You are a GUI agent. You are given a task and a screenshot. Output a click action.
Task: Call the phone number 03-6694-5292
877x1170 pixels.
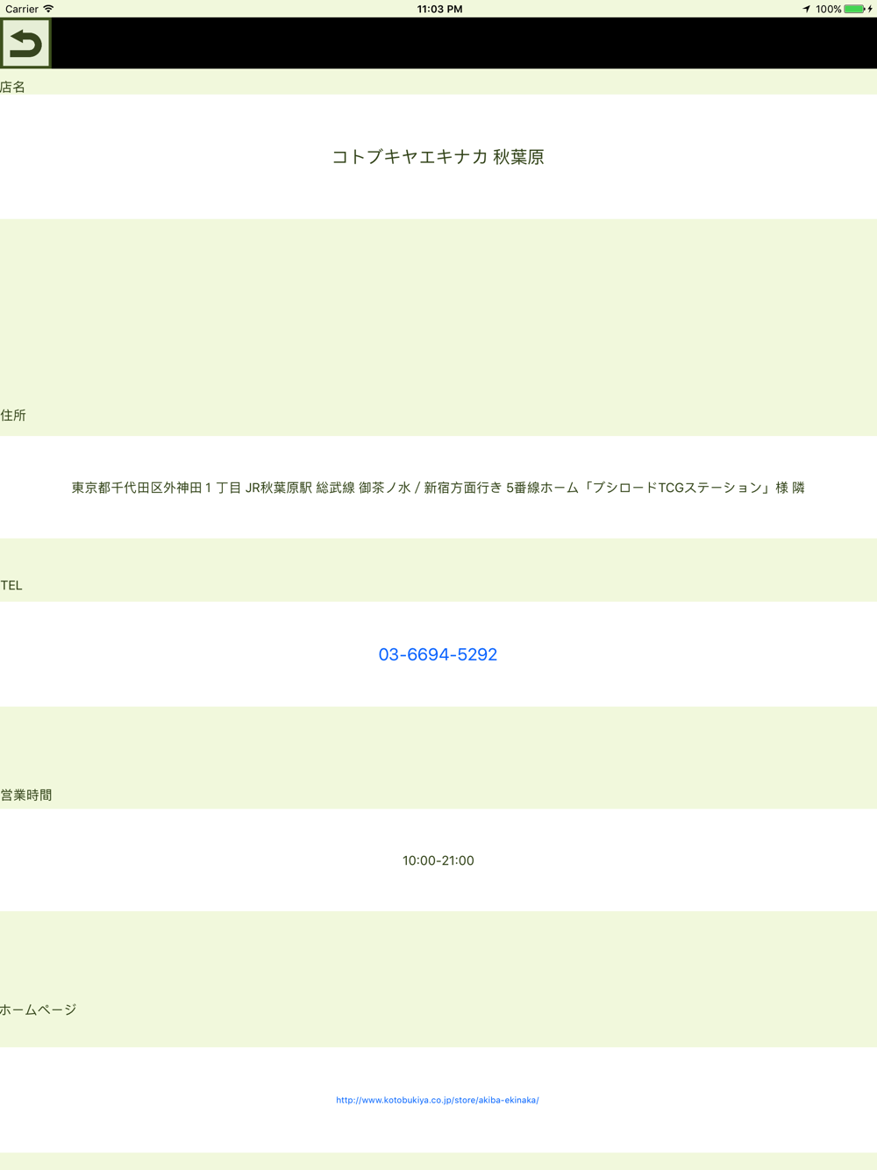point(438,654)
